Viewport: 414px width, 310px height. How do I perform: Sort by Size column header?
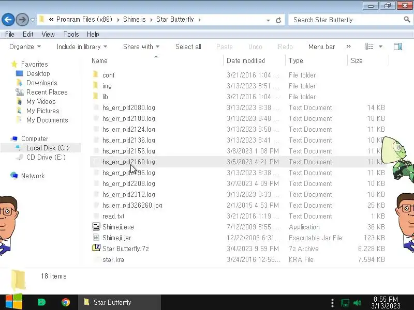(x=357, y=60)
